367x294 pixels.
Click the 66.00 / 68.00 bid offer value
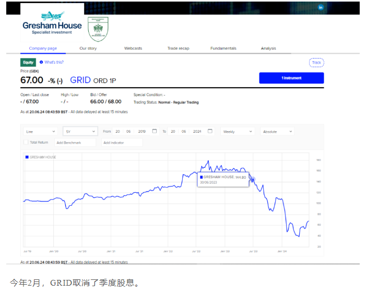(106, 102)
